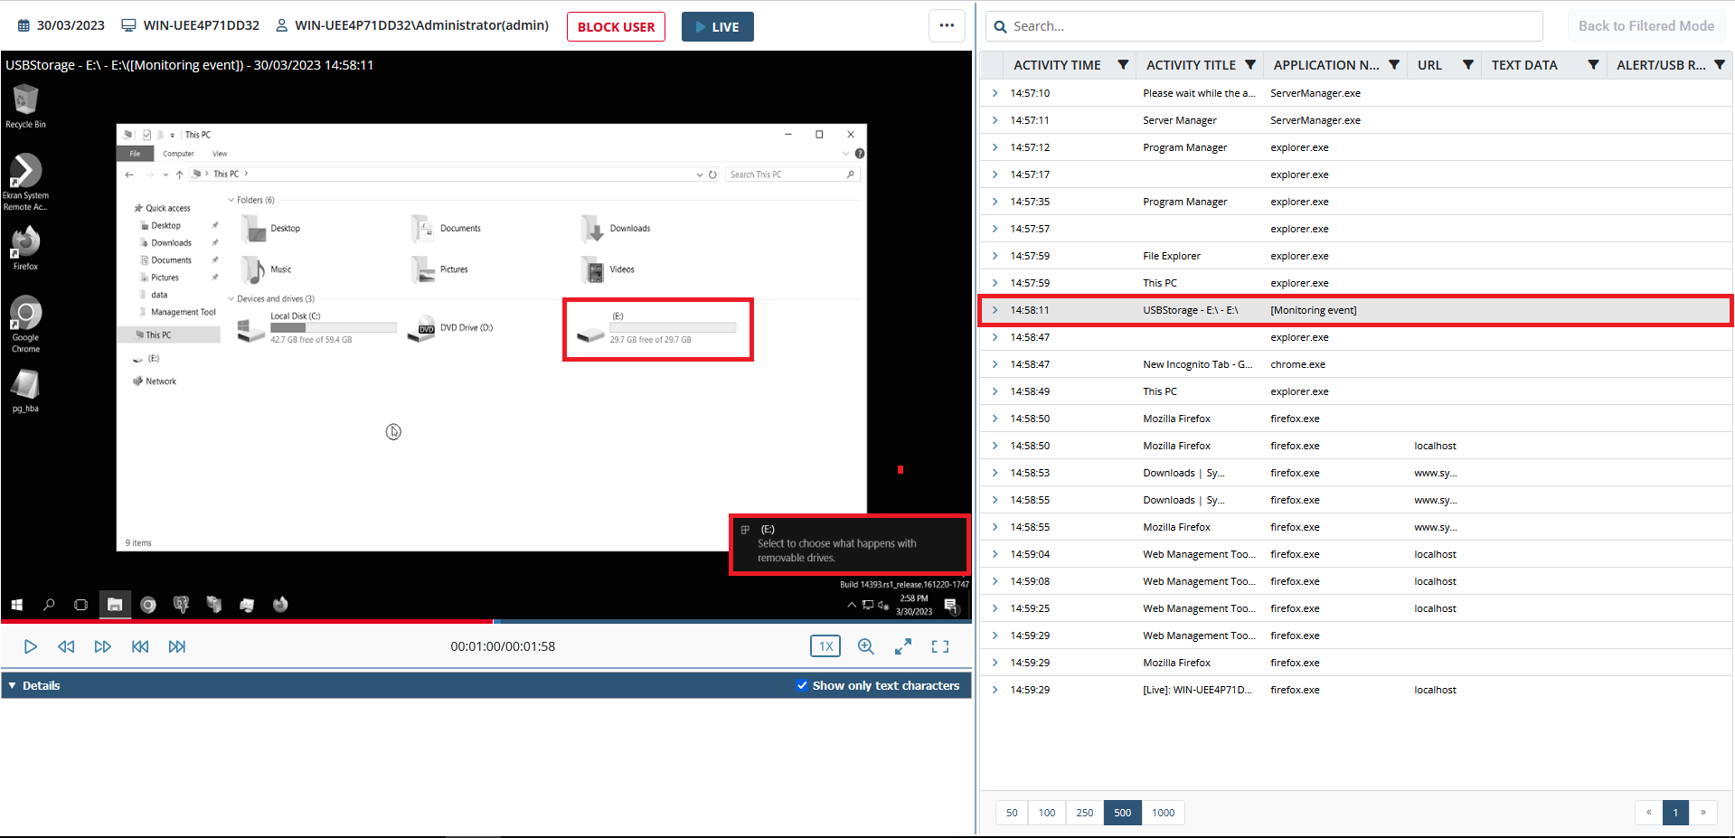Screen dimensions: 1735x838
Task: Enter full screen mode icon
Action: (x=940, y=646)
